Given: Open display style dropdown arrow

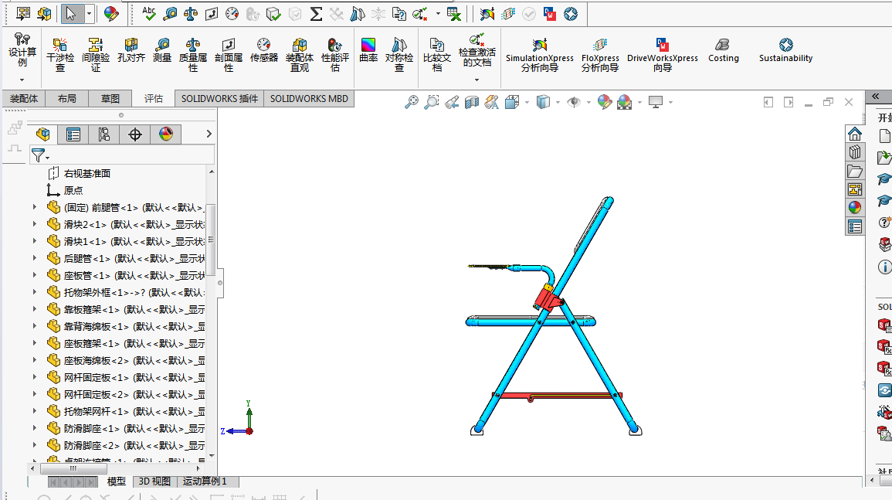Looking at the screenshot, I should (558, 103).
